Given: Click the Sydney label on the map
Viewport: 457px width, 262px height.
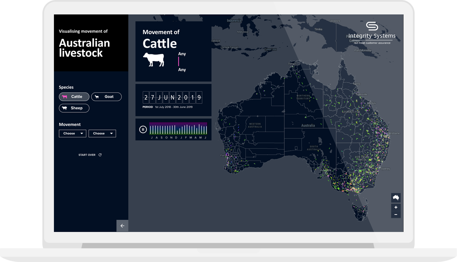Looking at the screenshot, I should [385, 169].
